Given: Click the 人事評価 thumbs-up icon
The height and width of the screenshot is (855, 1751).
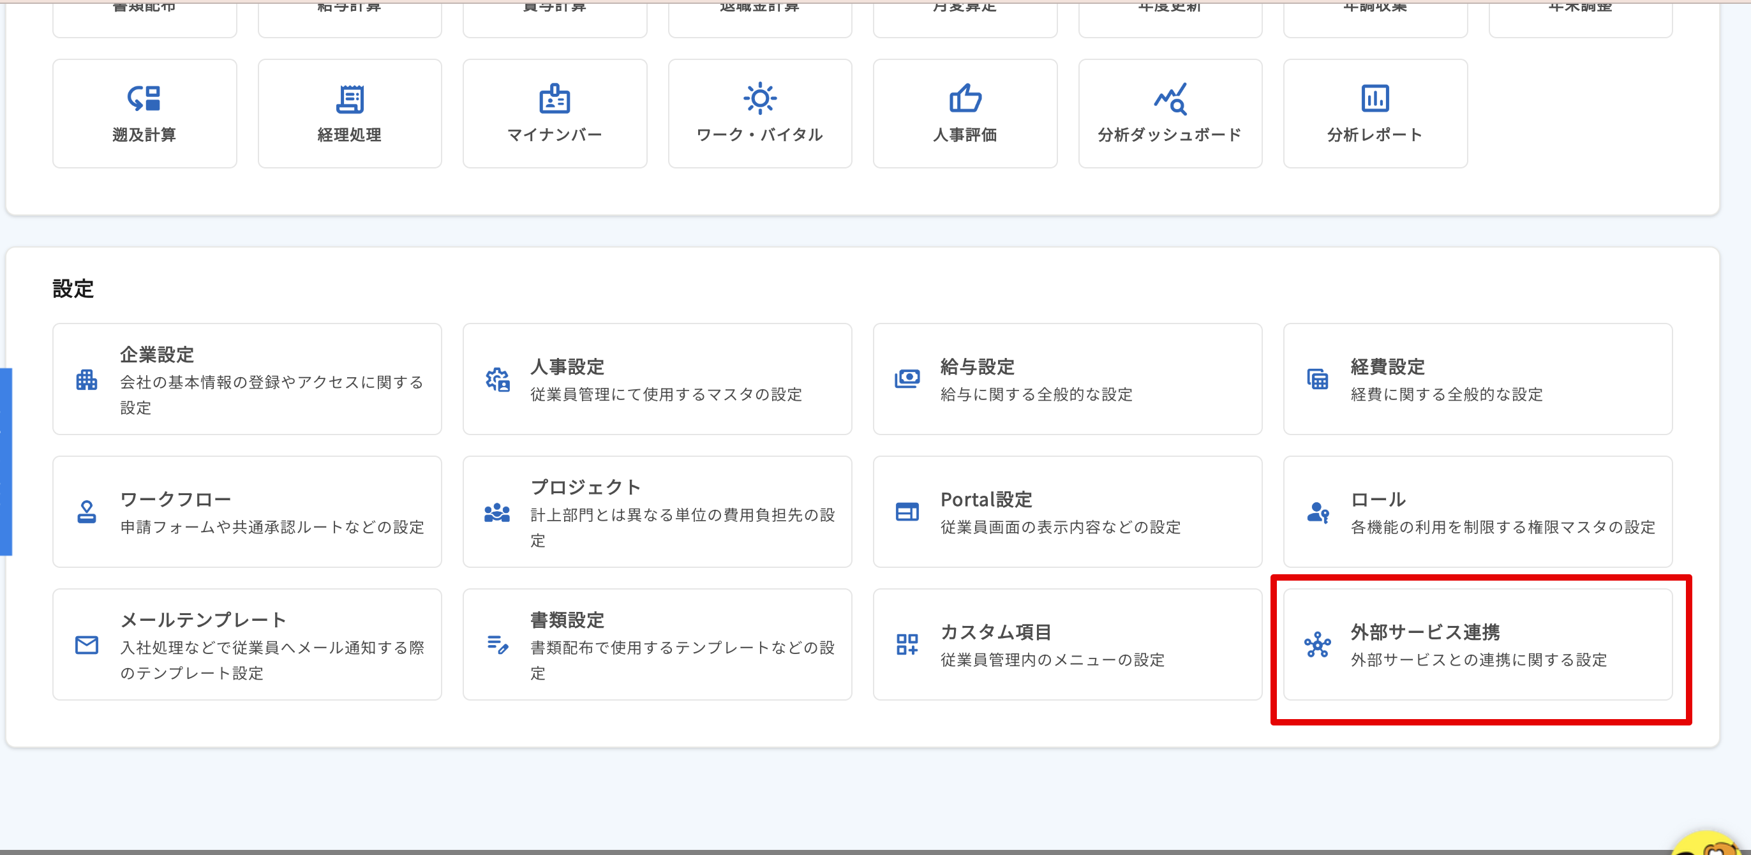Looking at the screenshot, I should coord(965,98).
